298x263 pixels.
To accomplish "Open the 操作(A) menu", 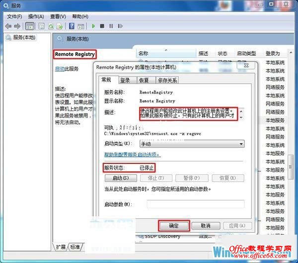I will point(36,16).
